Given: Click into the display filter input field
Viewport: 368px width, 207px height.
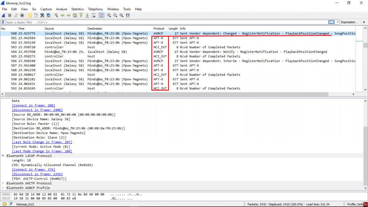Looking at the screenshot, I should click(x=162, y=22).
